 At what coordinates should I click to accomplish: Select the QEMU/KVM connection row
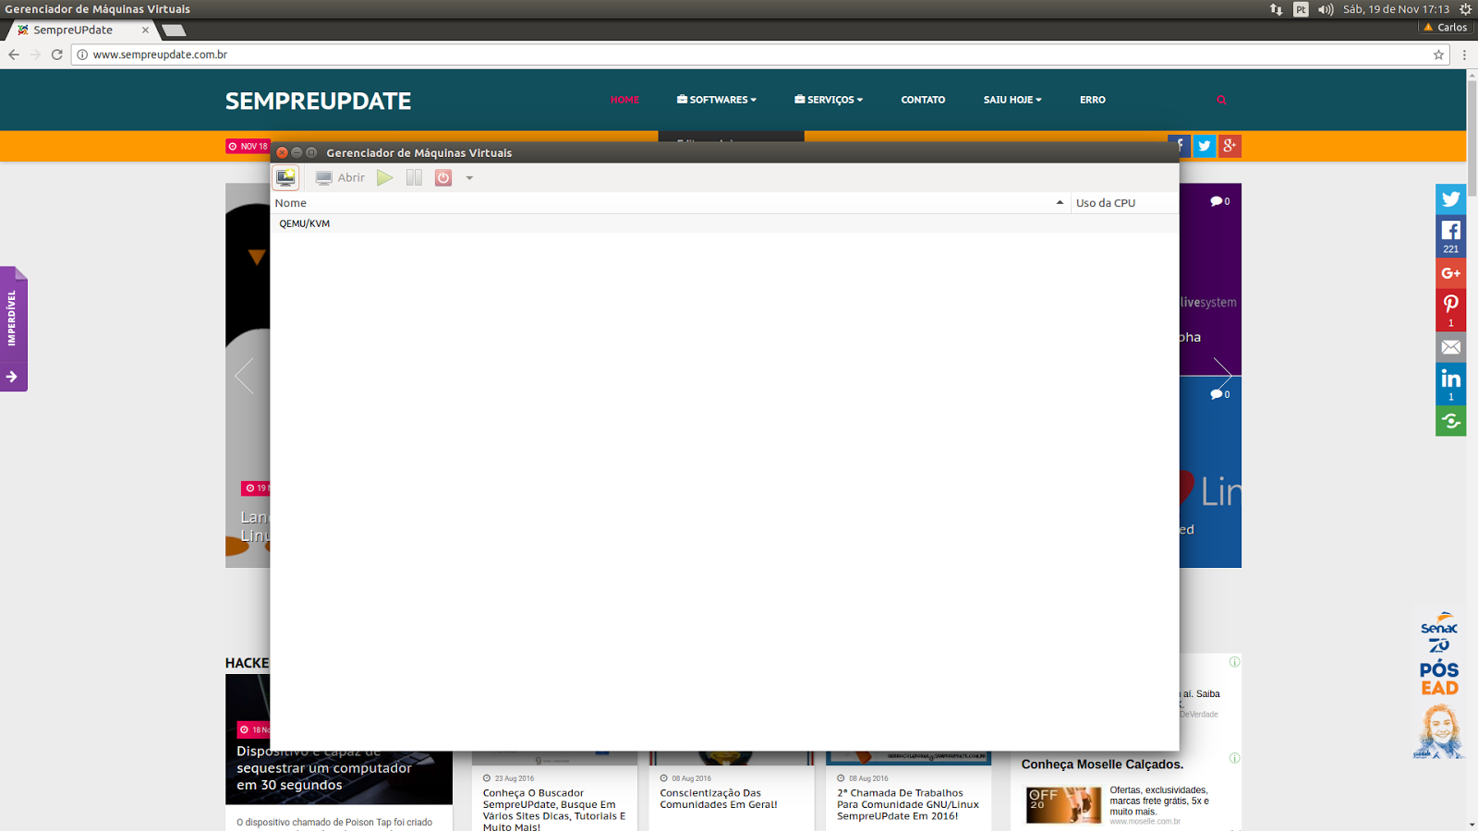click(725, 223)
